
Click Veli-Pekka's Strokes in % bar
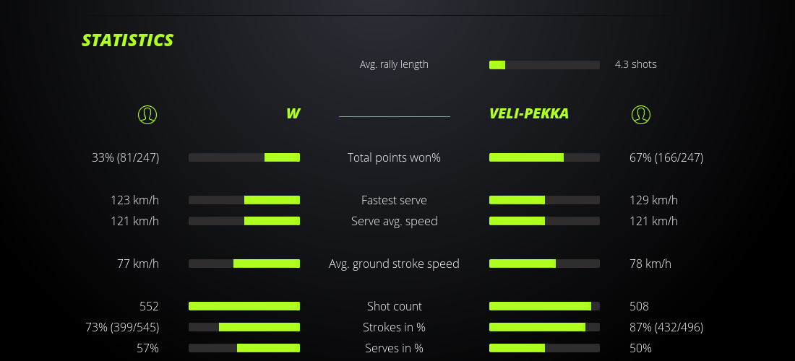pyautogui.click(x=544, y=327)
